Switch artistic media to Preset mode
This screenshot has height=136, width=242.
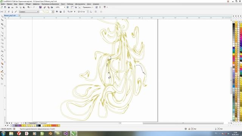pyautogui.click(x=2, y=12)
